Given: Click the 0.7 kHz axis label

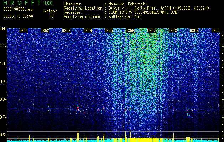Looking at the screenshot, I should [x=3, y=117].
